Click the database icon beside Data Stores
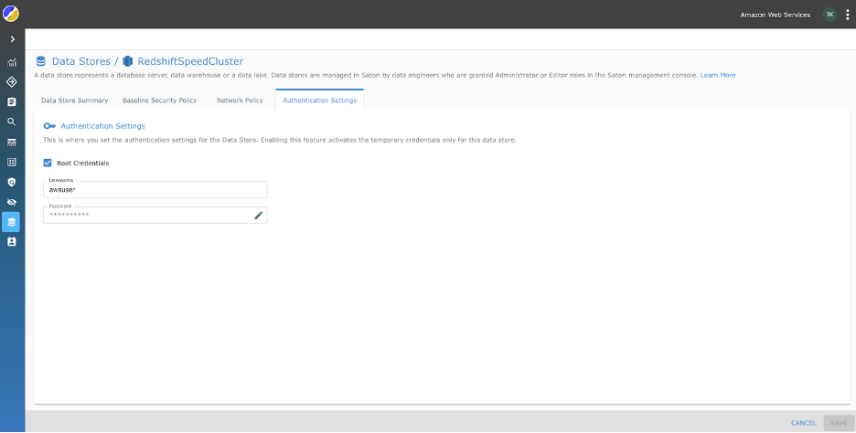 pos(41,61)
